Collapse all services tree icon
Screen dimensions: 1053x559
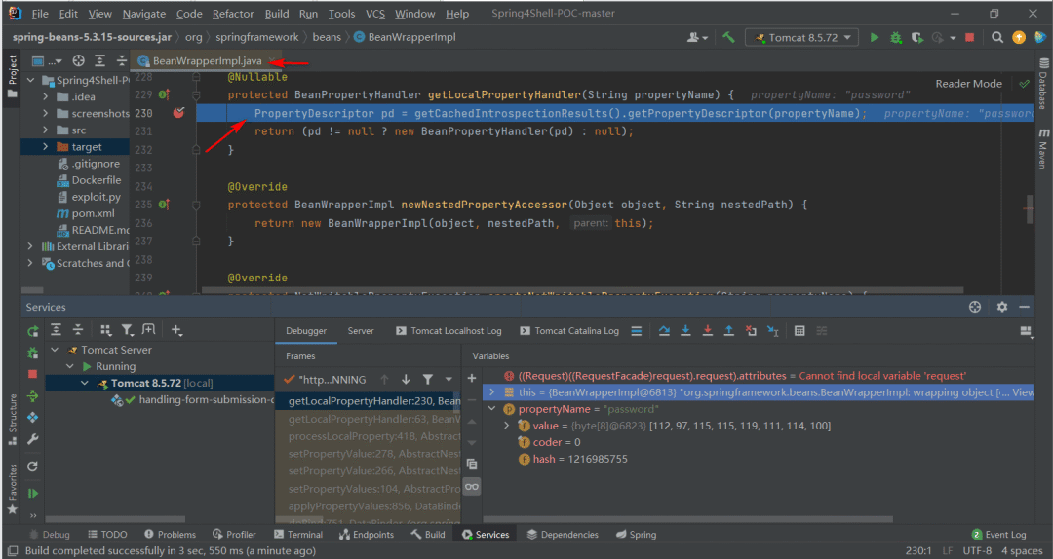coord(78,329)
